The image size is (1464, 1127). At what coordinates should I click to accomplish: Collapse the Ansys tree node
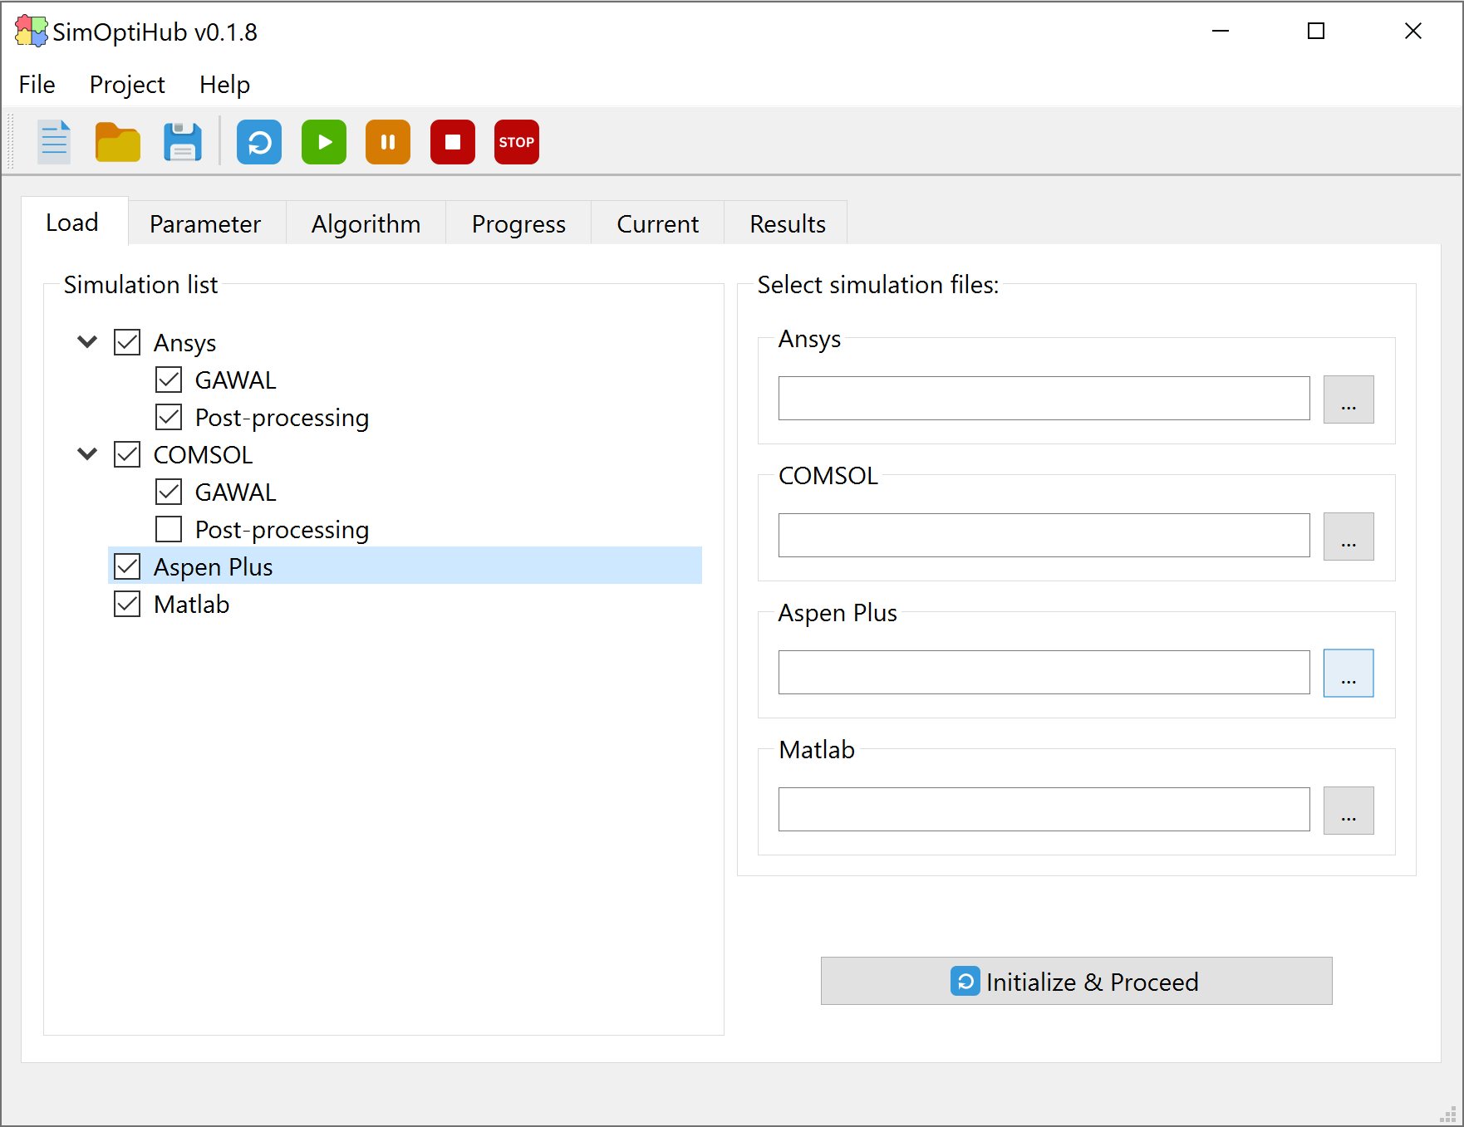click(x=87, y=341)
